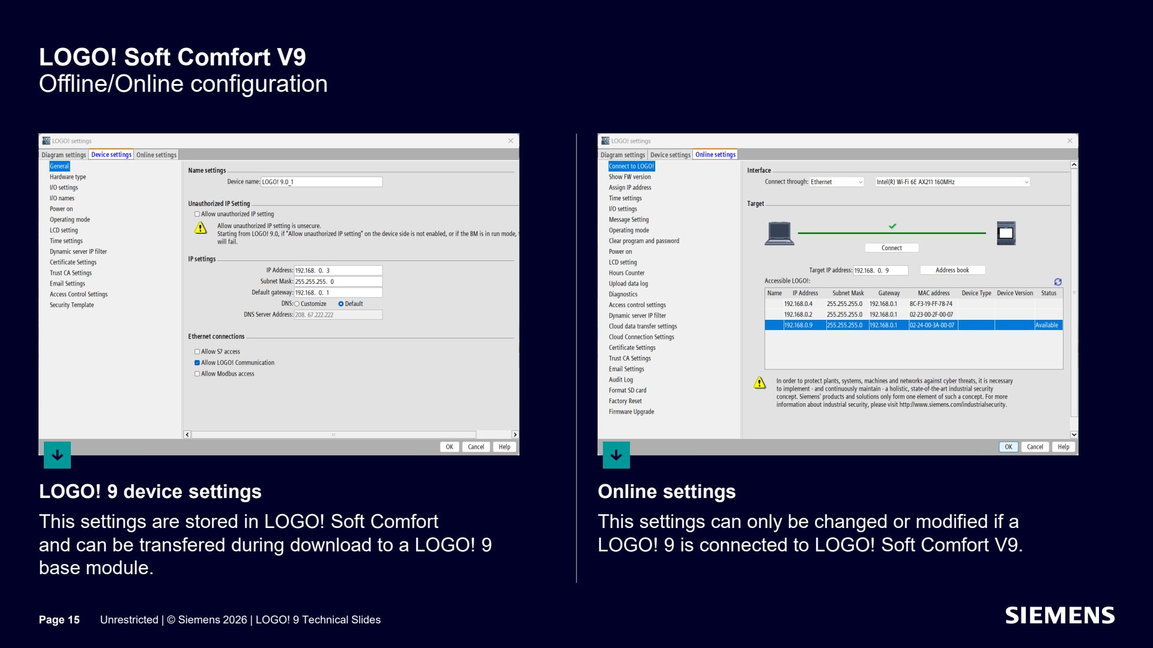
Task: Select Online settings tab above Connect to LOGO!
Action: pos(715,155)
